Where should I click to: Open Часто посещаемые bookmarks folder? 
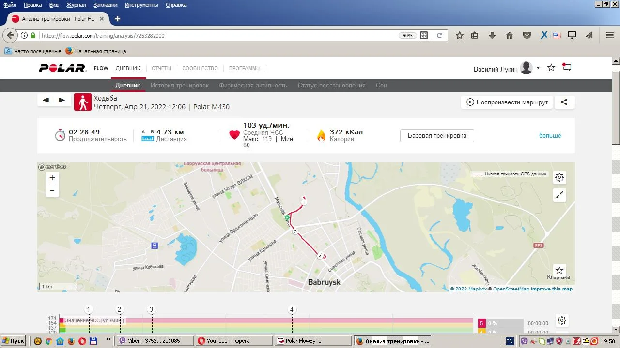pyautogui.click(x=33, y=51)
